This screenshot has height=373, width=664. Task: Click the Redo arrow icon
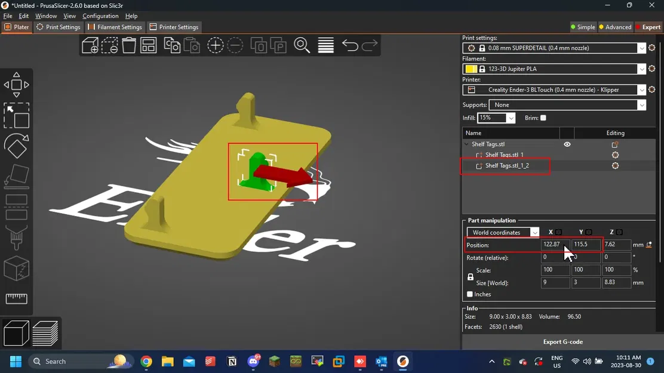(370, 45)
